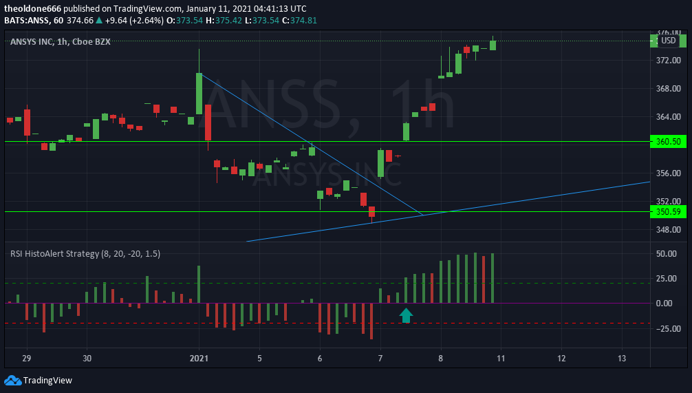Image resolution: width=692 pixels, height=393 pixels.
Task: Click the 368.00 price axis label
Action: tap(668, 89)
